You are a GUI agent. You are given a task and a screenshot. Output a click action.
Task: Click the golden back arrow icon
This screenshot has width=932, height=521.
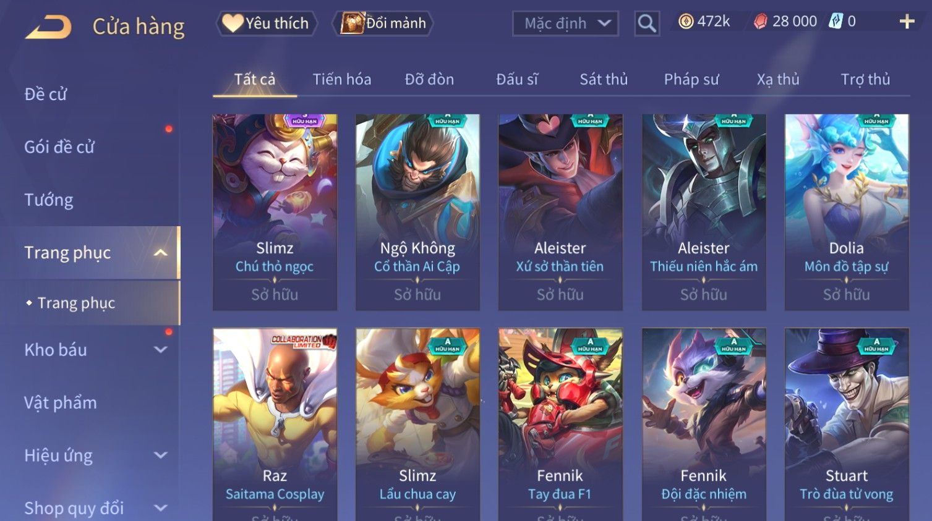tap(48, 27)
